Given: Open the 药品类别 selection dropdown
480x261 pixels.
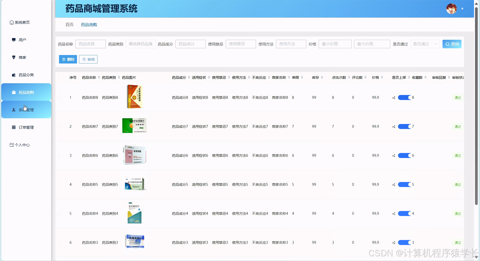Looking at the screenshot, I should [140, 44].
